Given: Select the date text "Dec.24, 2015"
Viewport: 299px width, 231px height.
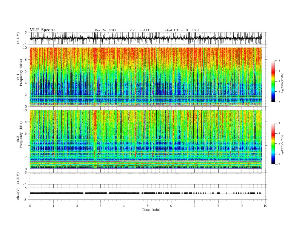Looking at the screenshot, I should coord(105,30).
